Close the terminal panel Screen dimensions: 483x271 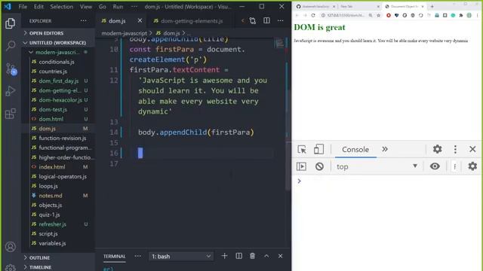(280, 256)
